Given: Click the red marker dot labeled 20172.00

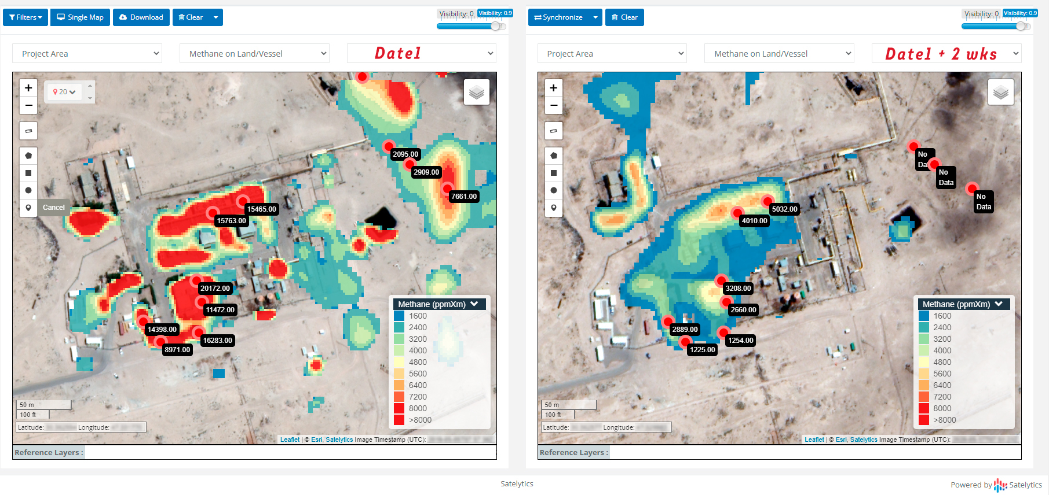Looking at the screenshot, I should (x=196, y=281).
